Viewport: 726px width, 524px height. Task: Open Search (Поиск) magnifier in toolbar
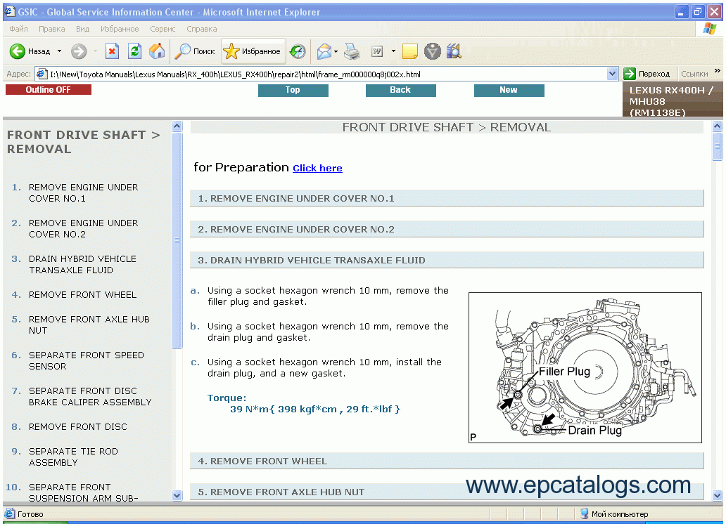194,51
